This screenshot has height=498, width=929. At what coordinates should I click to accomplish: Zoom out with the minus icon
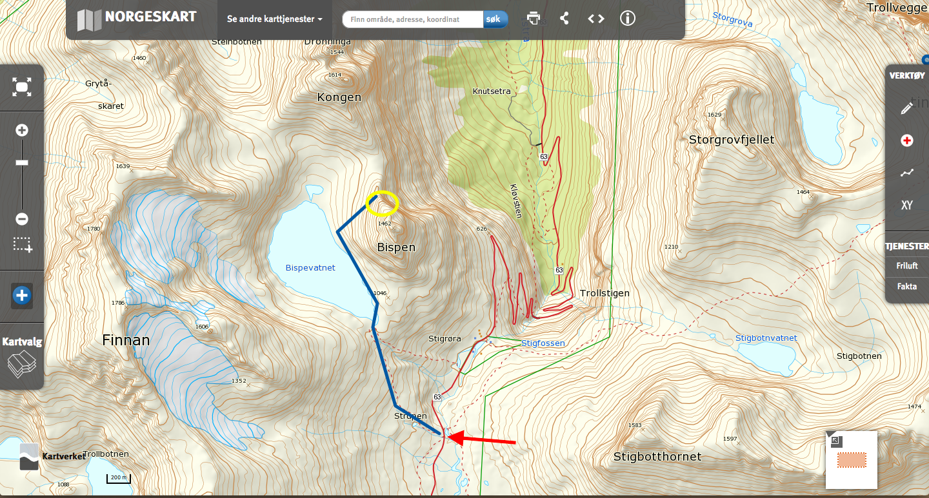[22, 219]
